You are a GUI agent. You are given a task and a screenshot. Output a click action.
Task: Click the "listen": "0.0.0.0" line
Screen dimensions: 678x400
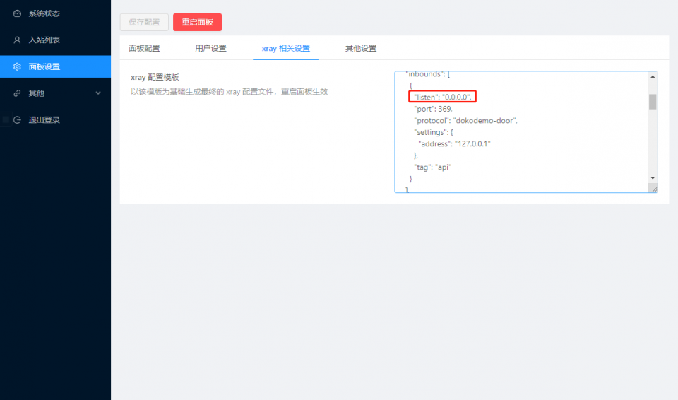click(x=443, y=97)
